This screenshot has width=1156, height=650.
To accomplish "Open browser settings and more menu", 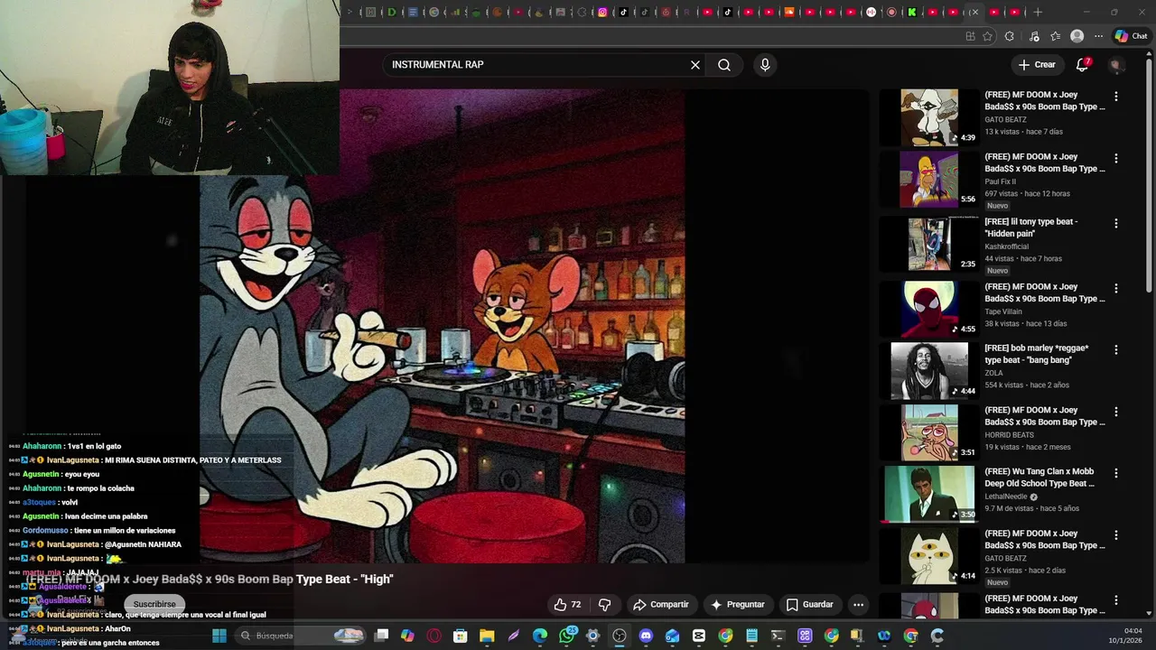I will (x=1098, y=36).
